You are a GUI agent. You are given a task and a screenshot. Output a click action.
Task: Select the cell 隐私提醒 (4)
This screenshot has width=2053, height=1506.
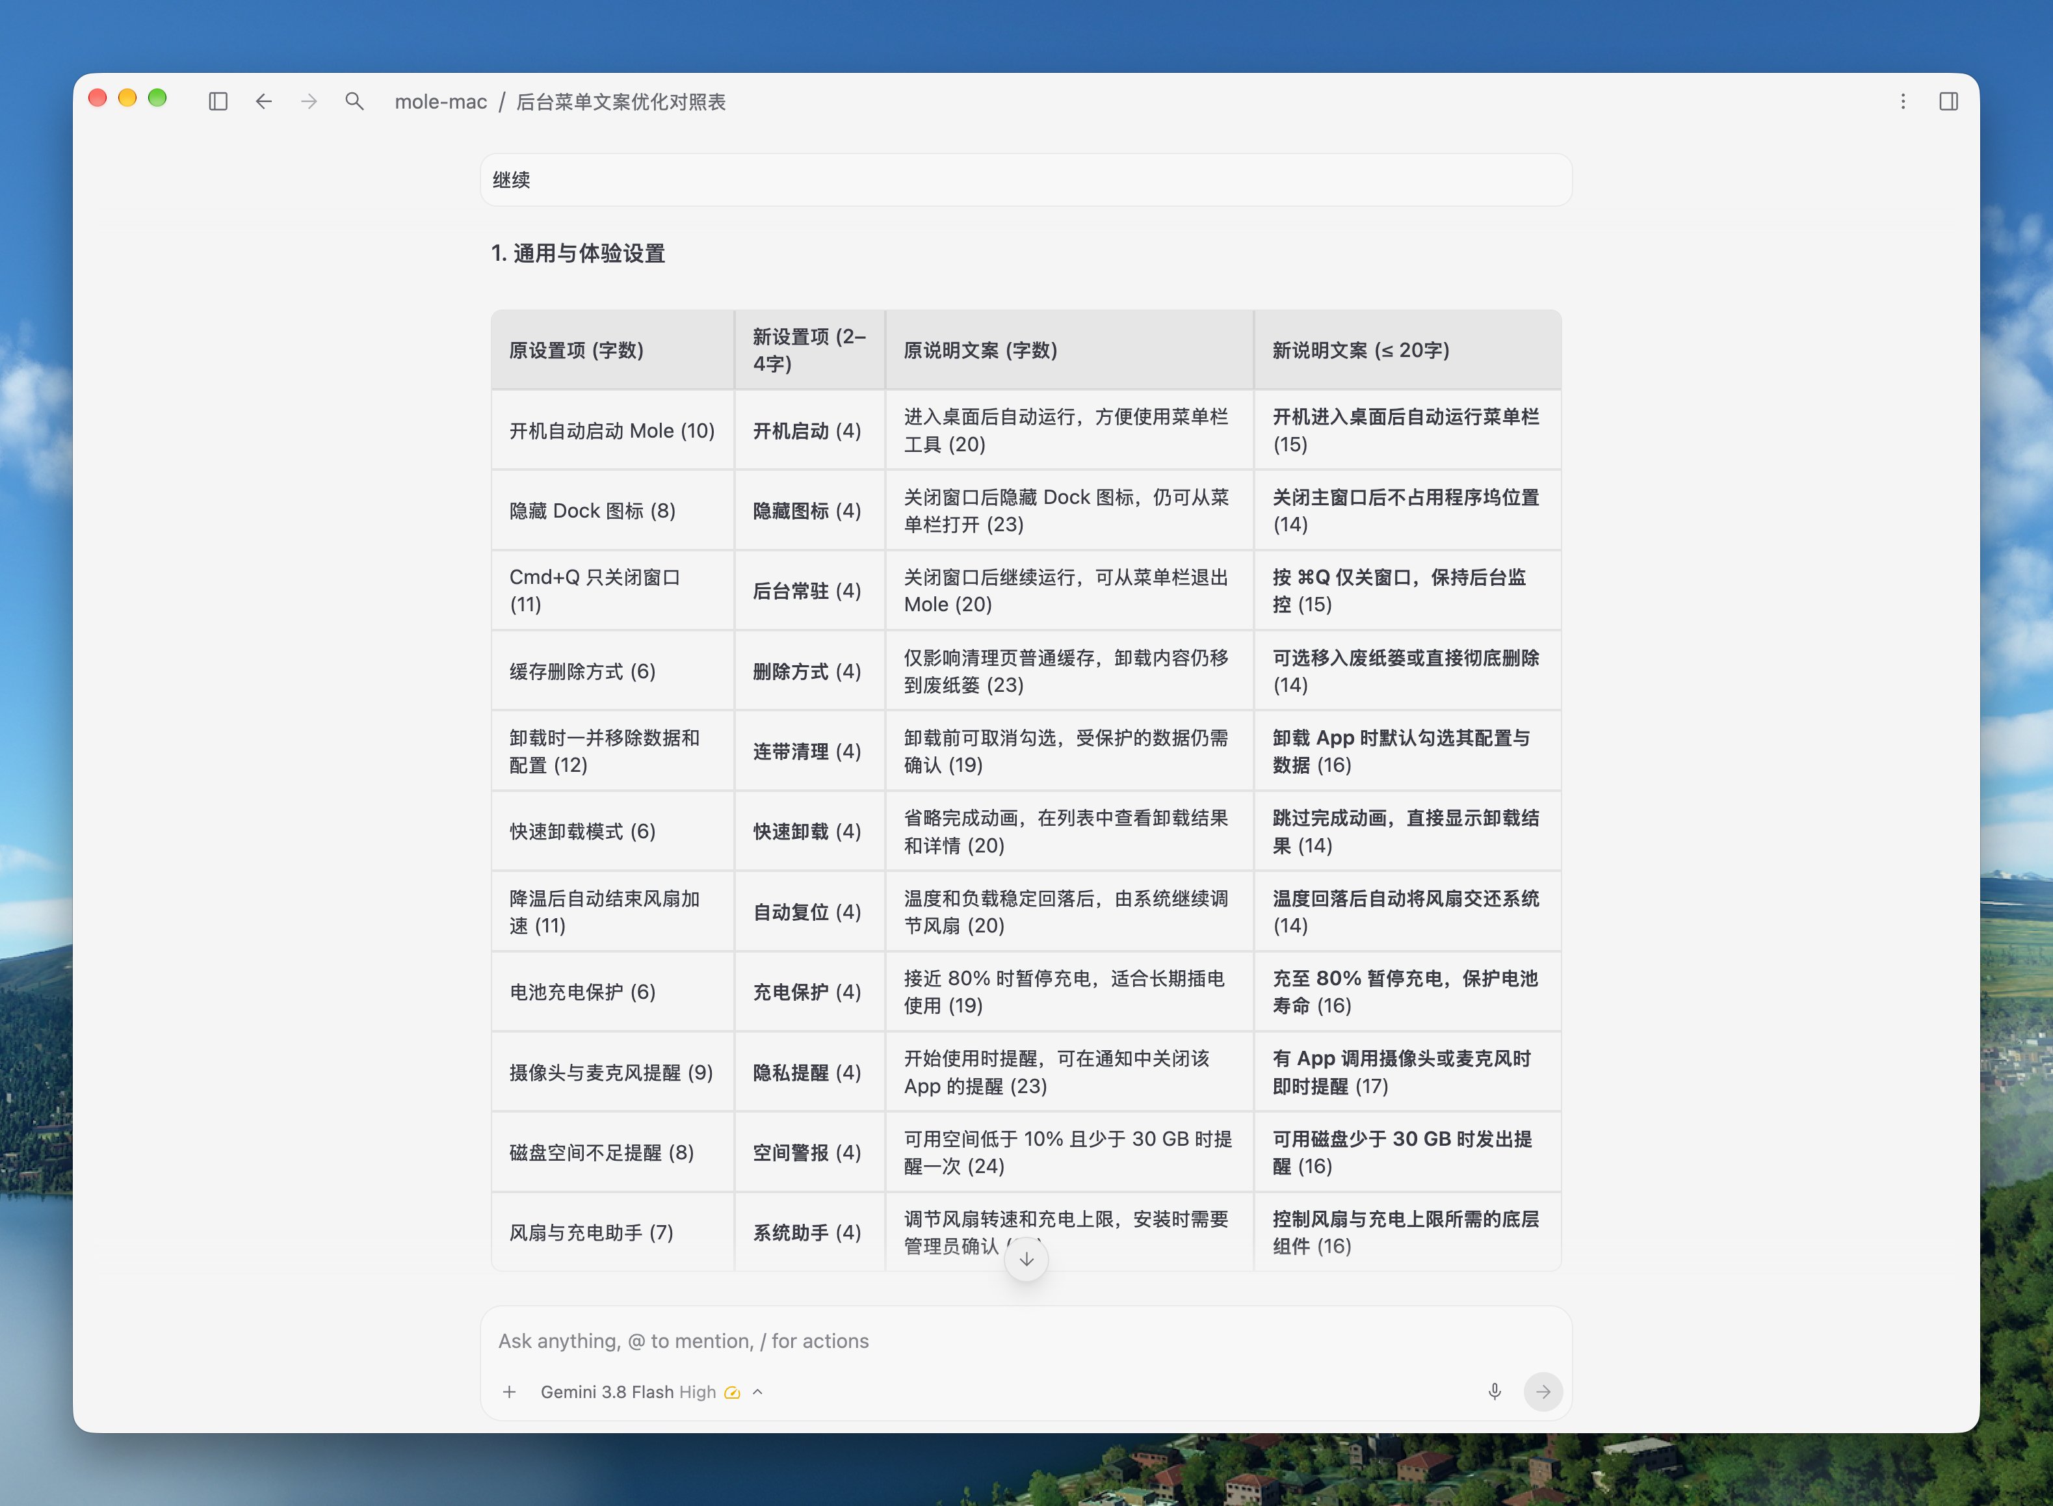pos(809,1072)
